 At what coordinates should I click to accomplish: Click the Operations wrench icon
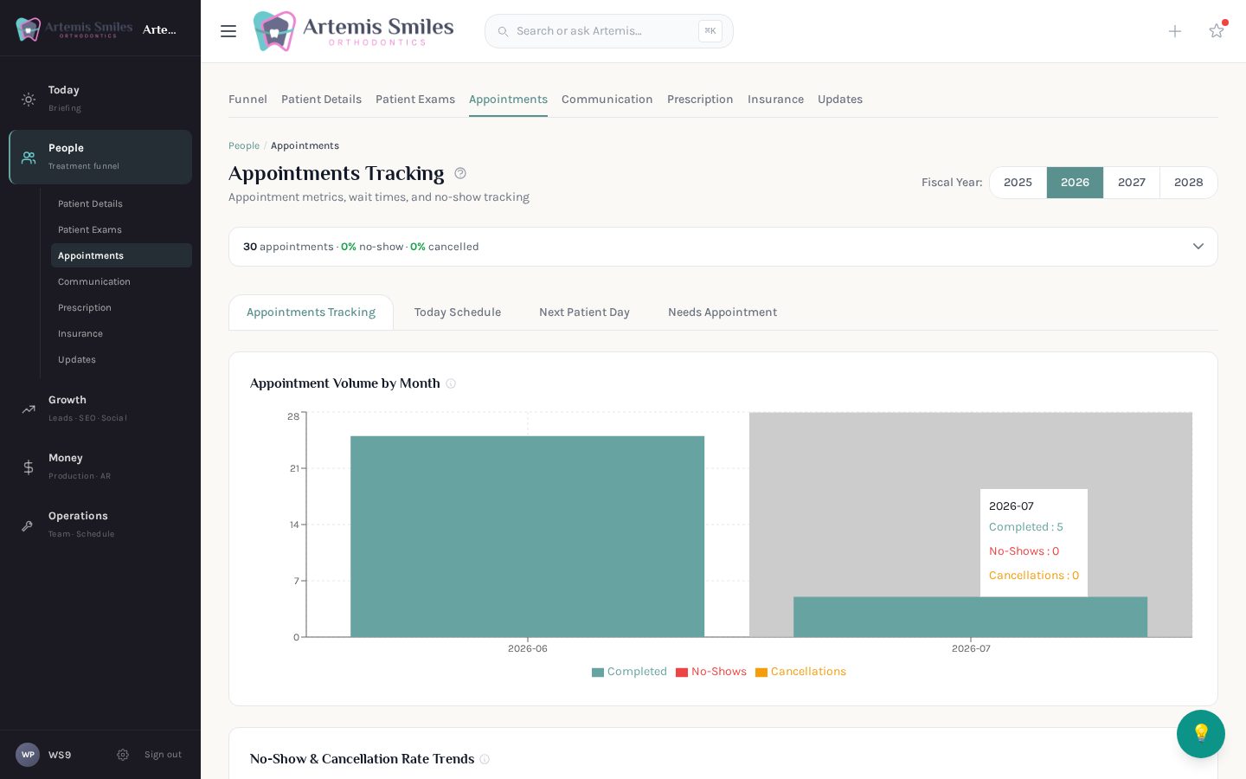29,525
